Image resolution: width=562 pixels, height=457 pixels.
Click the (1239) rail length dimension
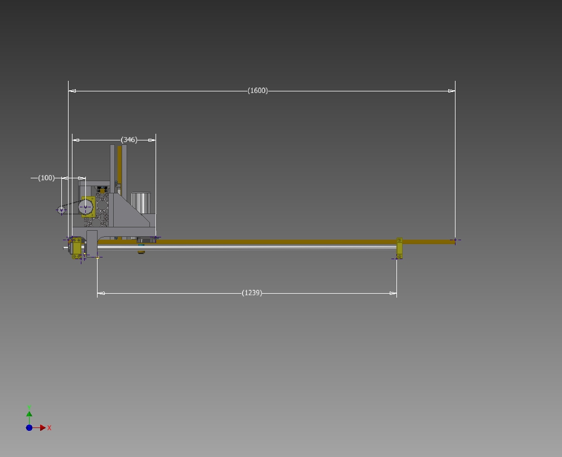(x=251, y=293)
